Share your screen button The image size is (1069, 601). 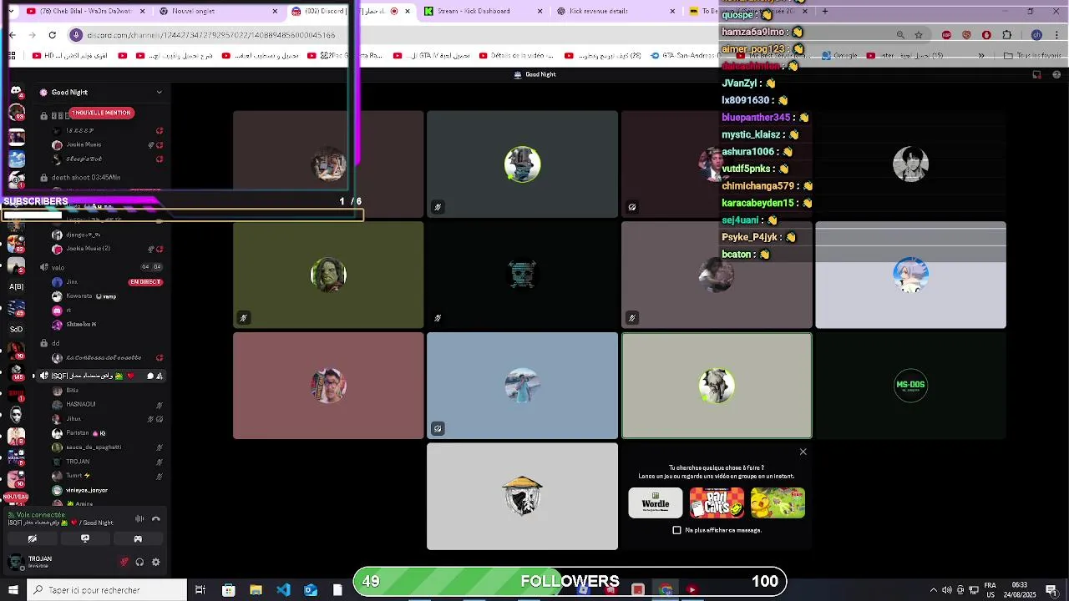click(85, 538)
